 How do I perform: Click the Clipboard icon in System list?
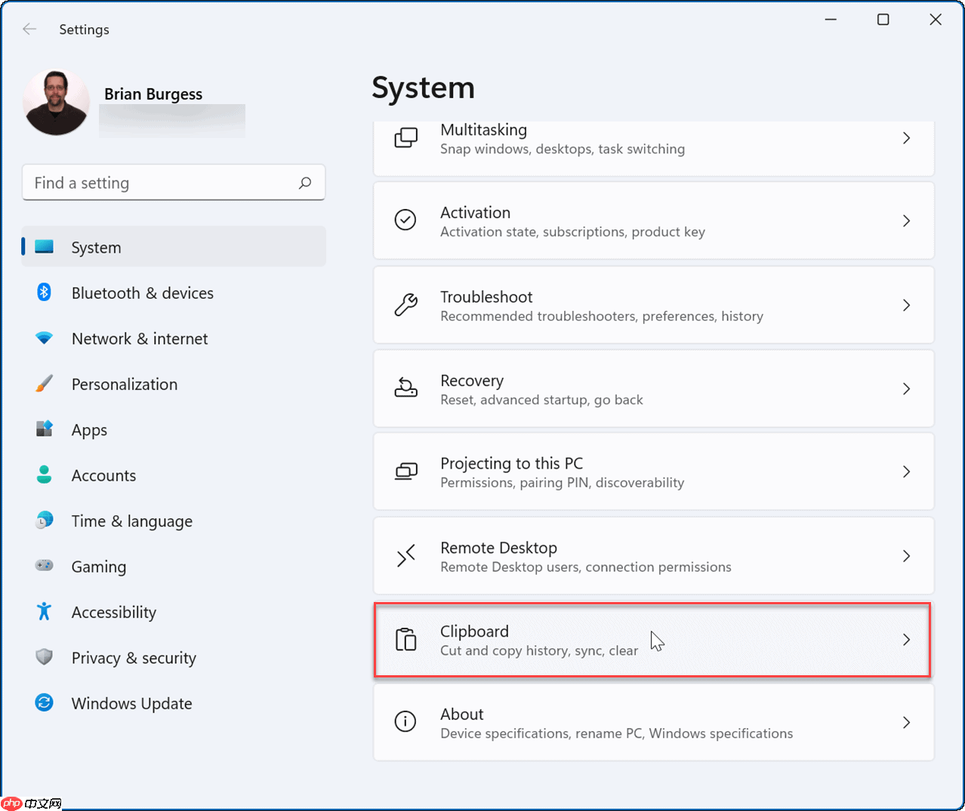(x=405, y=640)
